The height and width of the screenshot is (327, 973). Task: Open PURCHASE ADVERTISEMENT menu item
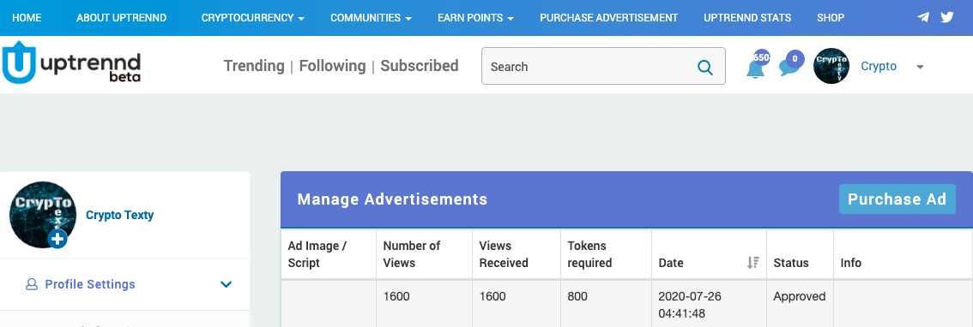click(x=608, y=18)
